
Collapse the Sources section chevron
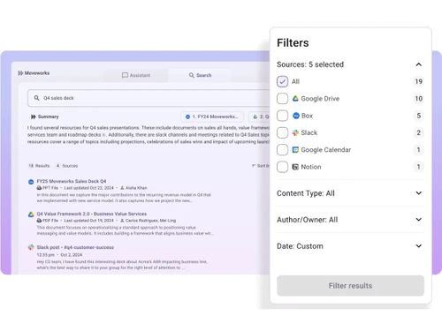coord(419,64)
